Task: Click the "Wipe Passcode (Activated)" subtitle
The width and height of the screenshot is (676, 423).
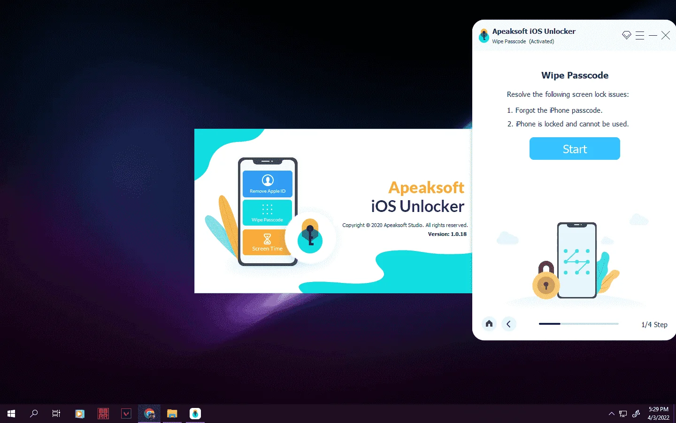Action: (523, 41)
